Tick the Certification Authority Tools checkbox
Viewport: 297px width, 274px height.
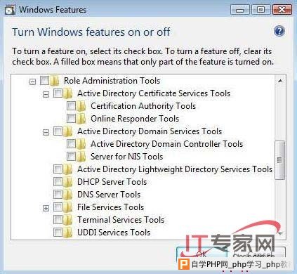click(x=71, y=106)
